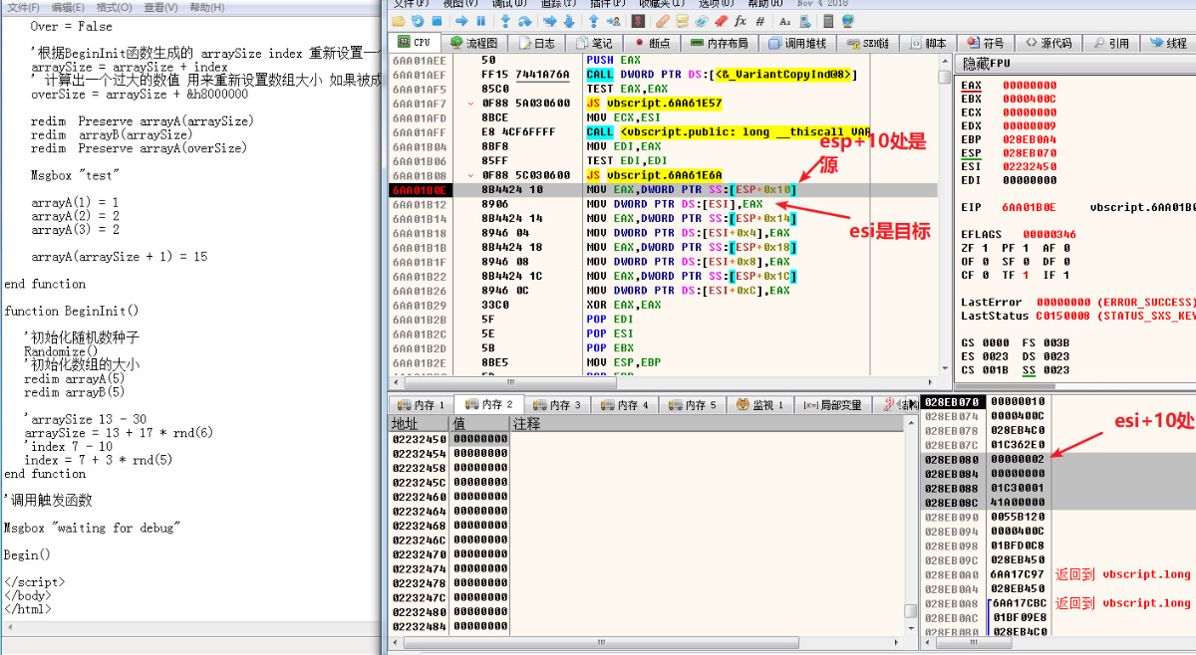
Task: Open the Functions fx icon
Action: pyautogui.click(x=740, y=20)
